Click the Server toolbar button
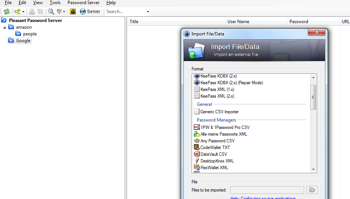The image size is (350, 199). (90, 12)
